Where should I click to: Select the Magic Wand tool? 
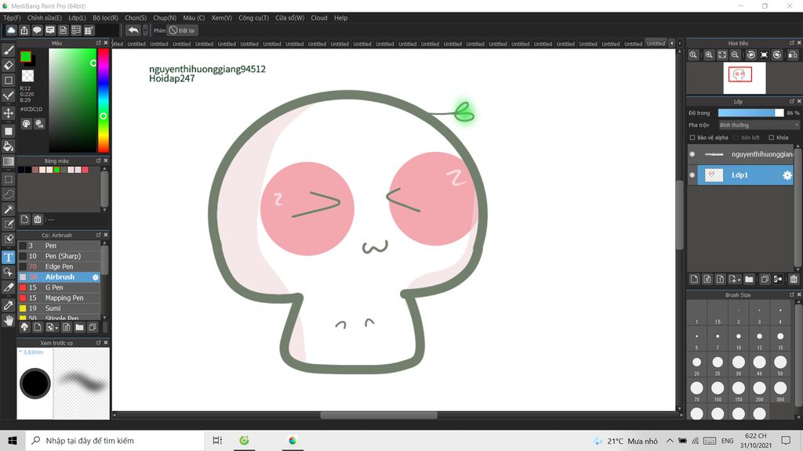point(8,209)
